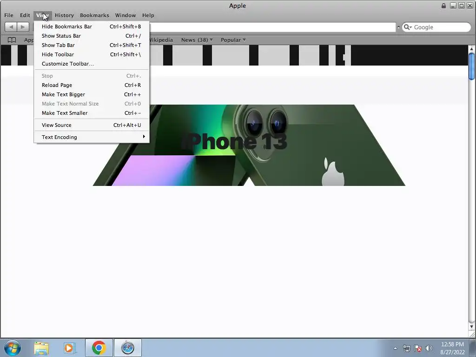
Task: Open the bookmarks book icon
Action: click(12, 40)
